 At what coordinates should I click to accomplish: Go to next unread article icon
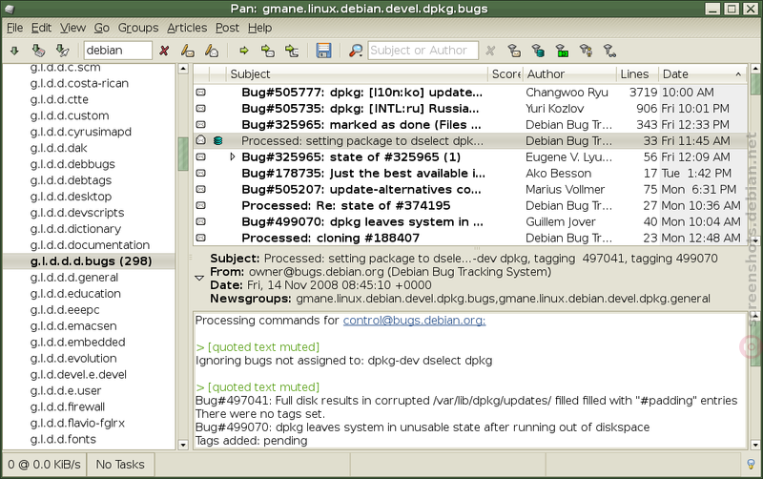point(268,51)
